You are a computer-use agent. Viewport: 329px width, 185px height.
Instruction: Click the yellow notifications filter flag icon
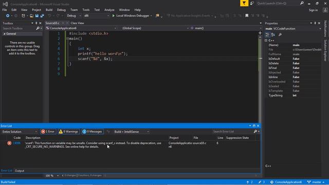click(x=244, y=3)
